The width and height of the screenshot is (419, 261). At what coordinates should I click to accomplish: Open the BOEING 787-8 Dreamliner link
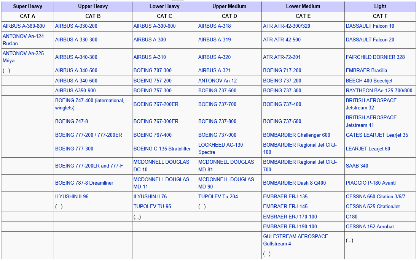(84, 183)
